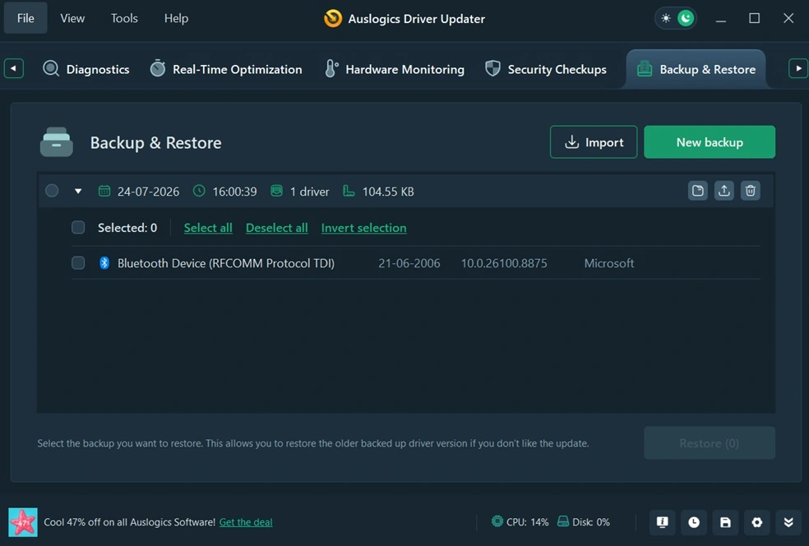
Task: Click the Disk: 0% status indicator
Action: (x=584, y=522)
